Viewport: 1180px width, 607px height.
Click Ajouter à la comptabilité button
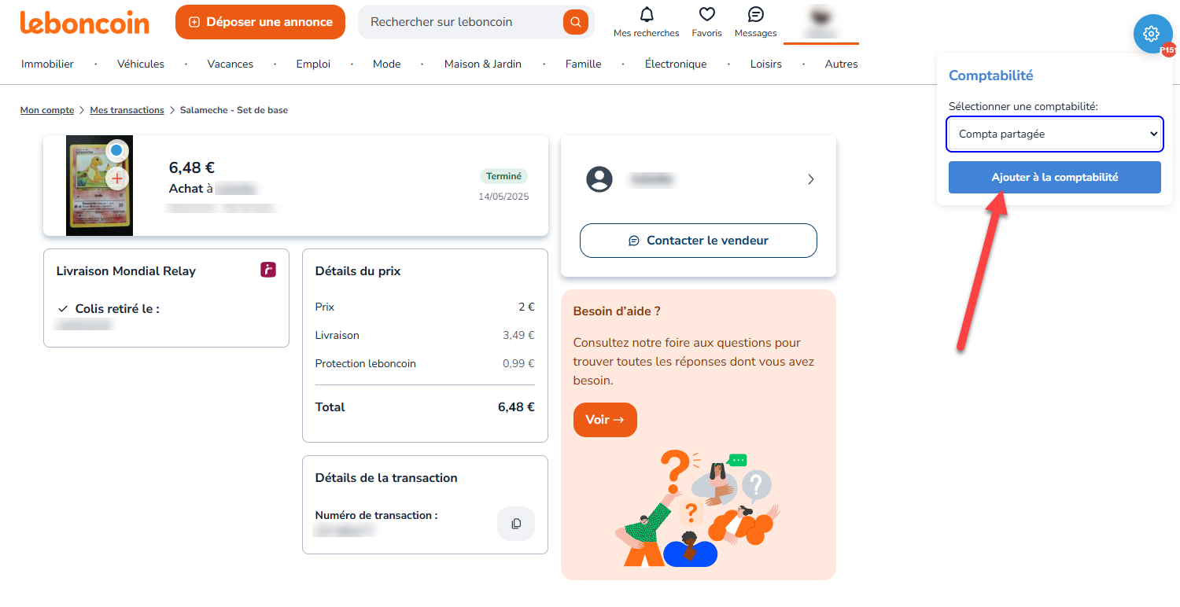pos(1054,178)
